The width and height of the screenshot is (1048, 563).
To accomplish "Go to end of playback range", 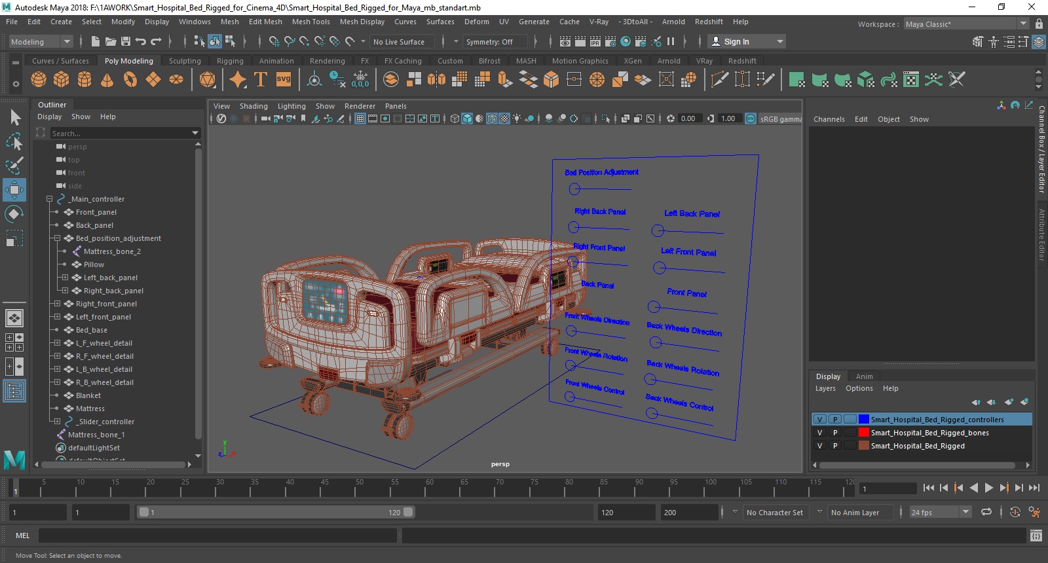I will [1034, 488].
